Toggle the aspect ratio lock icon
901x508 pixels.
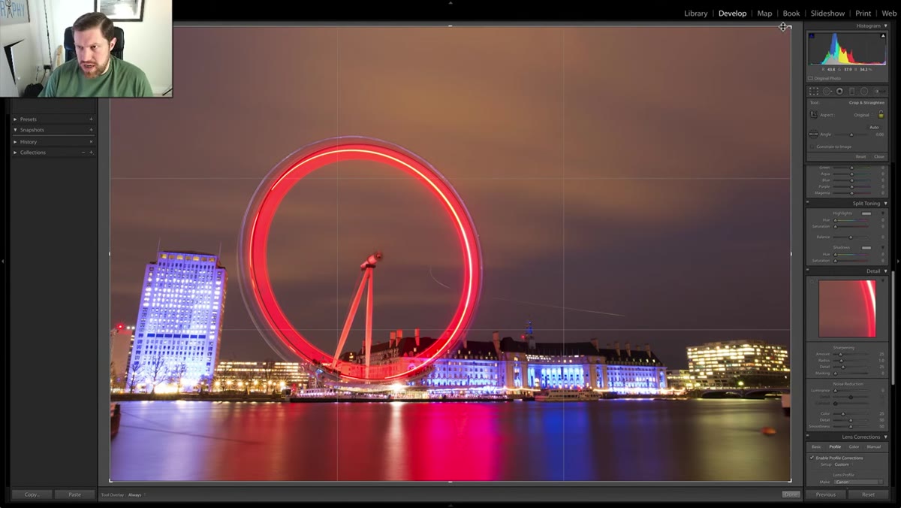(x=881, y=114)
